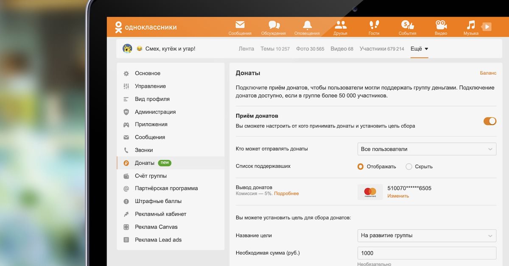Image resolution: width=509 pixels, height=266 pixels.
Task: Click the card number 510070******6505
Action: tap(409, 188)
